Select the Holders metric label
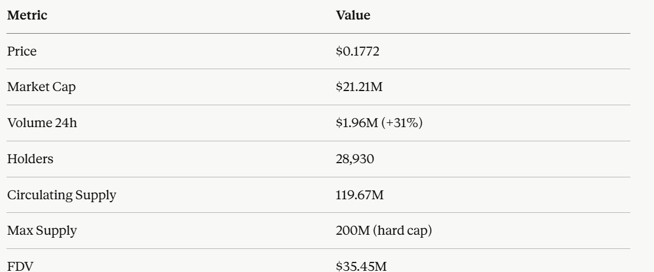 point(27,159)
